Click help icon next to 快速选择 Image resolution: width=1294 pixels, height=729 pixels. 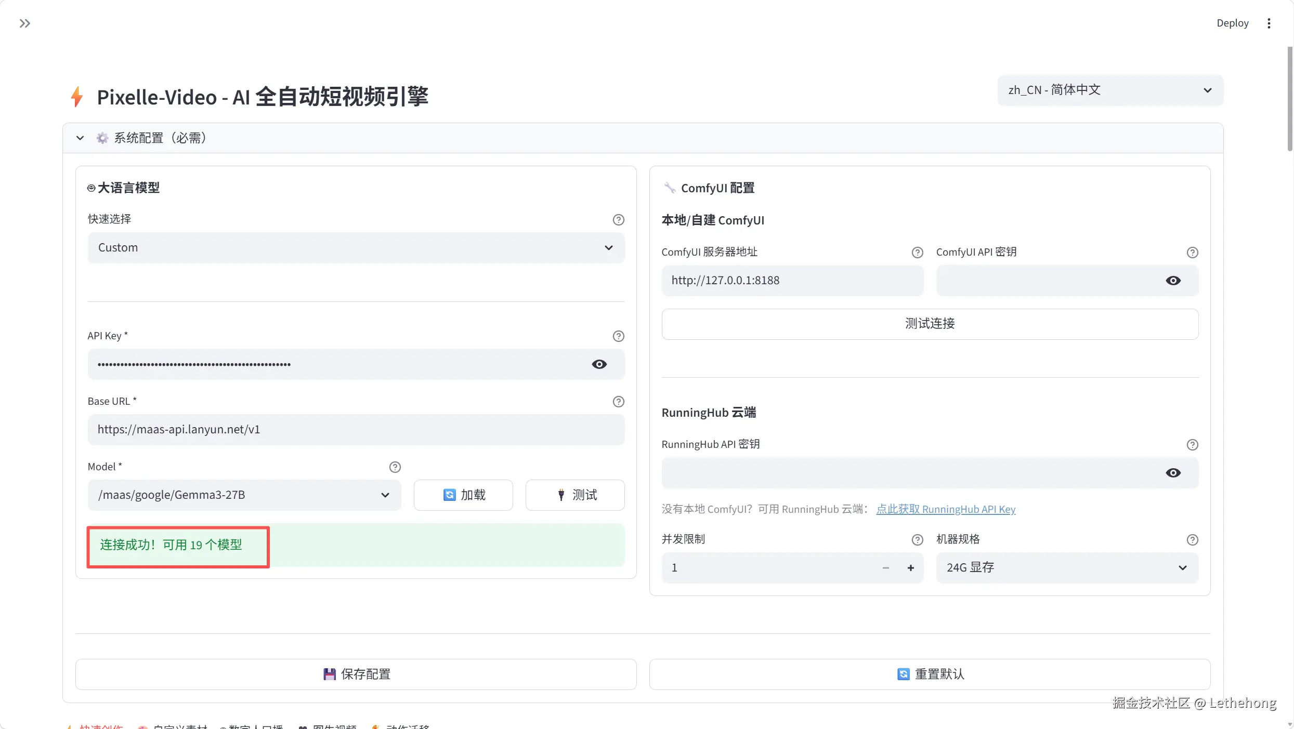pos(618,220)
